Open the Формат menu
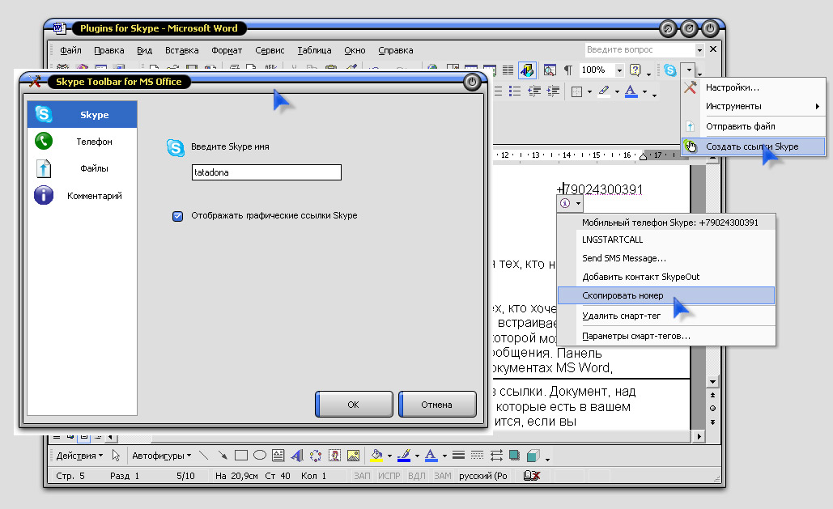Image resolution: width=833 pixels, height=509 pixels. click(x=227, y=50)
